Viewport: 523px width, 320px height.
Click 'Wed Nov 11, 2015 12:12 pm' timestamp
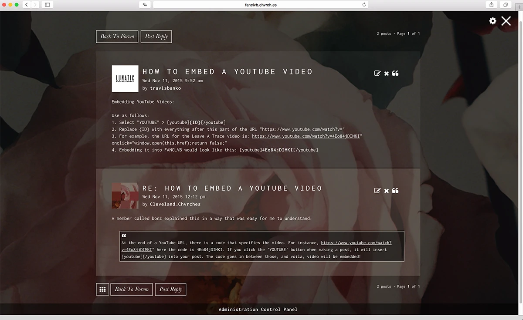tap(174, 197)
